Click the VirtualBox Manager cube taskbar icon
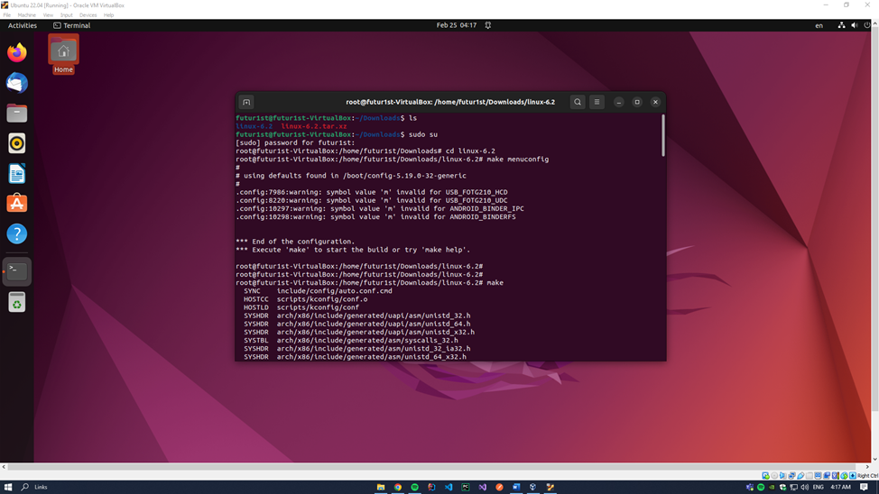This screenshot has width=879, height=494. click(x=533, y=487)
